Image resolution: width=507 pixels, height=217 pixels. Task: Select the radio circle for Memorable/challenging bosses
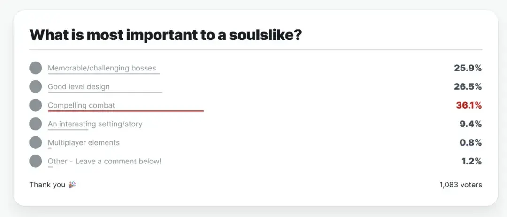[x=36, y=68]
